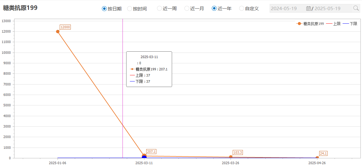Click the tooltip line 上限 : 37
362x166 pixels.
[x=140, y=75]
